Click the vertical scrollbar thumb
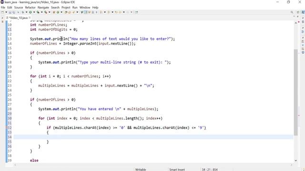The width and height of the screenshot is (305, 171). coord(295,93)
